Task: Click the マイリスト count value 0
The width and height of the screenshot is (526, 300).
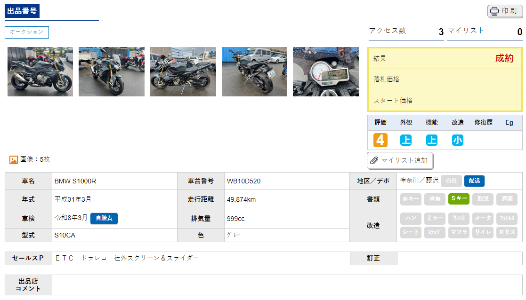Action: click(x=519, y=32)
